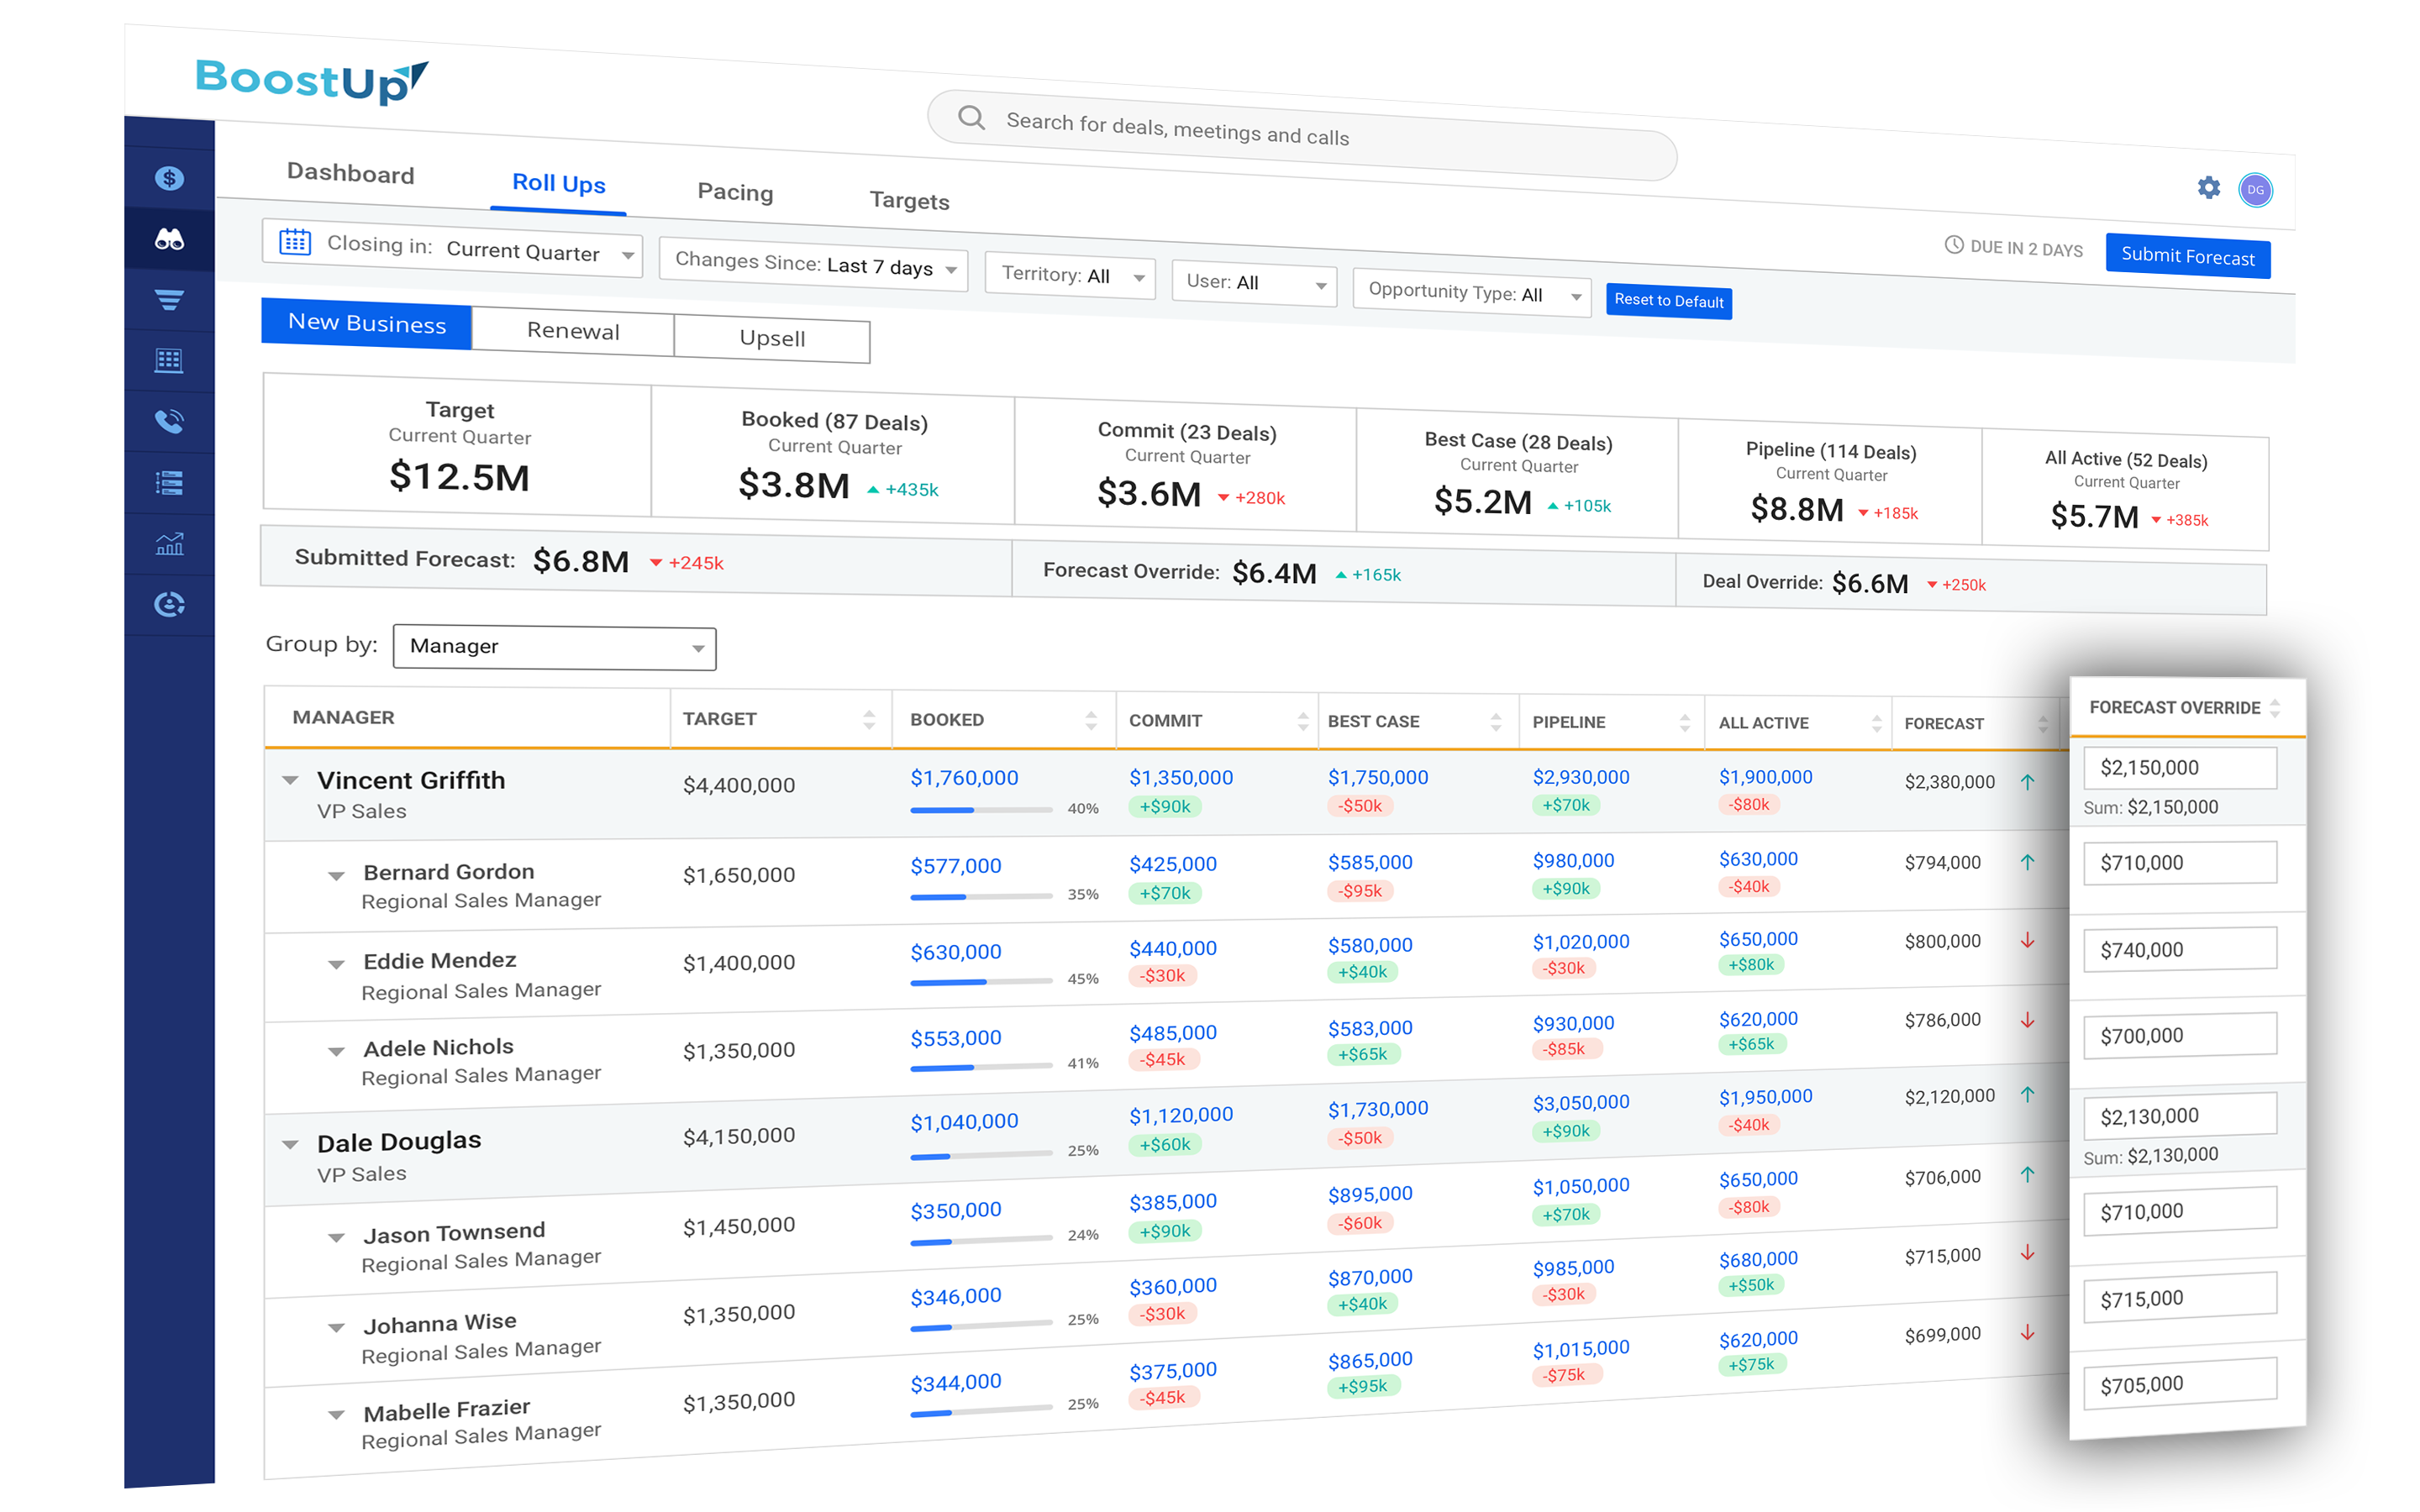Open the circular user sidebar icon

click(169, 604)
